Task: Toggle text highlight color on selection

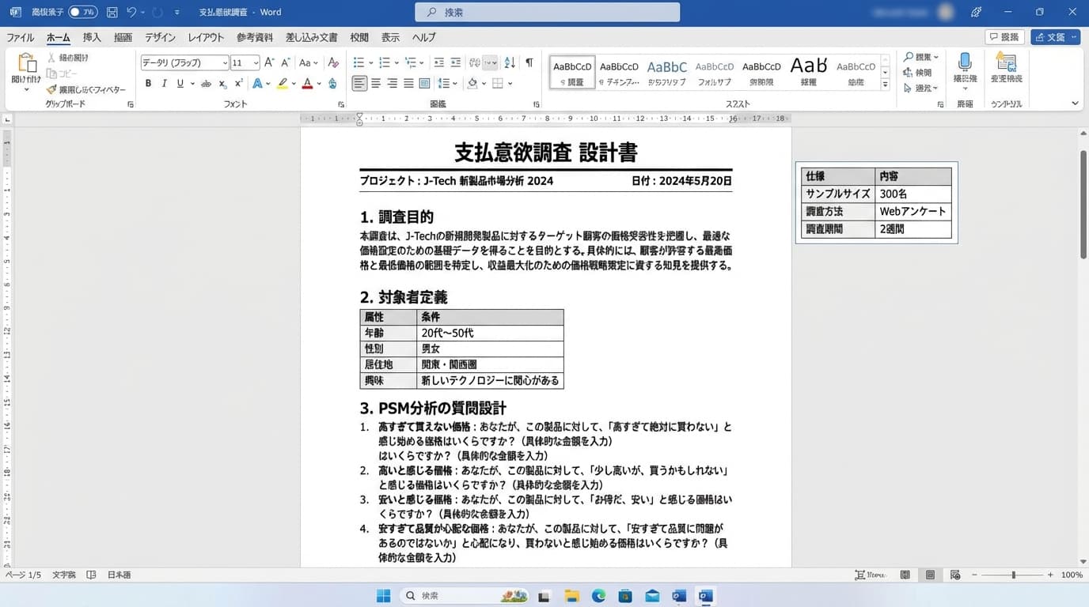Action: click(x=282, y=83)
